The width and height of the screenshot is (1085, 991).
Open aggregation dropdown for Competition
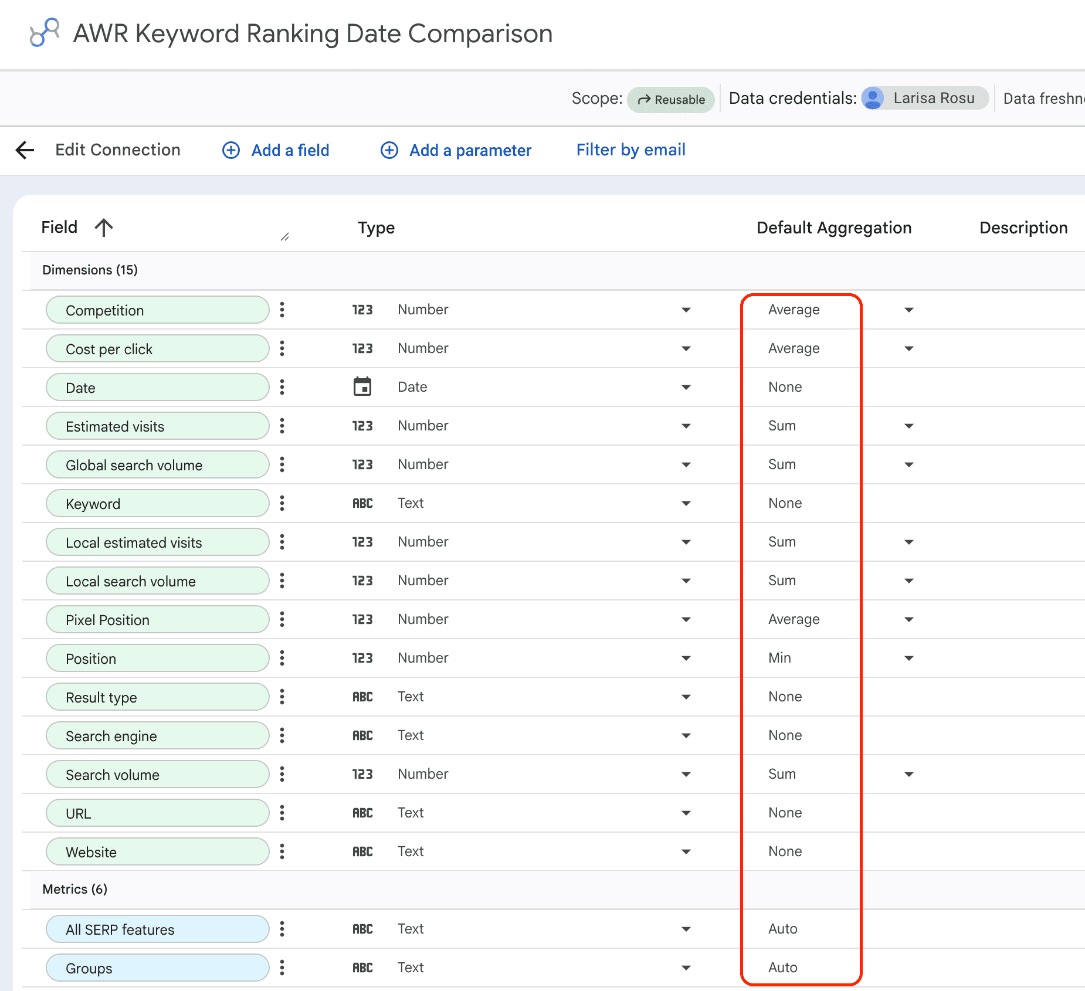908,310
